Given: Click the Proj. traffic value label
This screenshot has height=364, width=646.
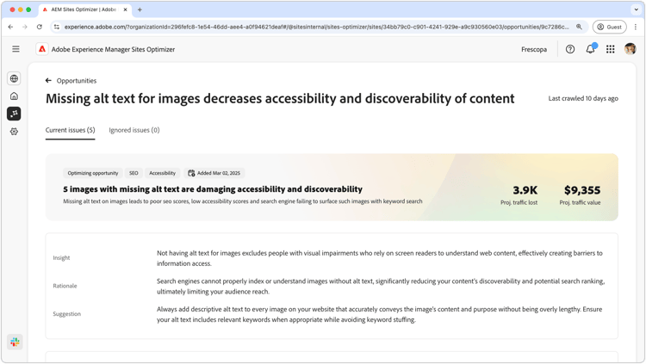Looking at the screenshot, I should 580,202.
